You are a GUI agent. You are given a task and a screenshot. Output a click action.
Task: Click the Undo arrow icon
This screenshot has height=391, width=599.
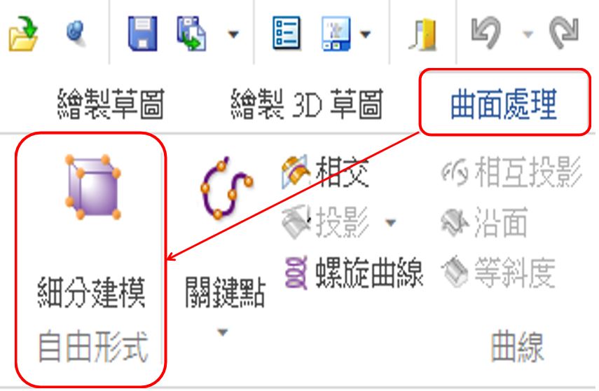486,33
